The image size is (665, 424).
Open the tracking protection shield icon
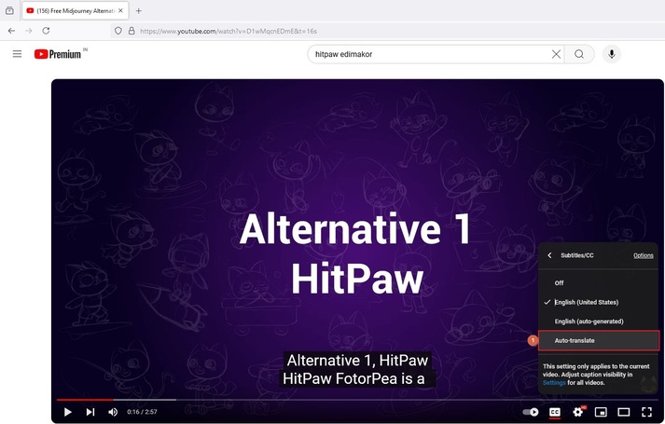[118, 31]
